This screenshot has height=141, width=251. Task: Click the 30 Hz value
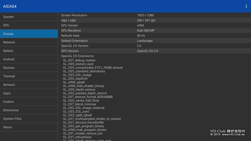point(141,36)
